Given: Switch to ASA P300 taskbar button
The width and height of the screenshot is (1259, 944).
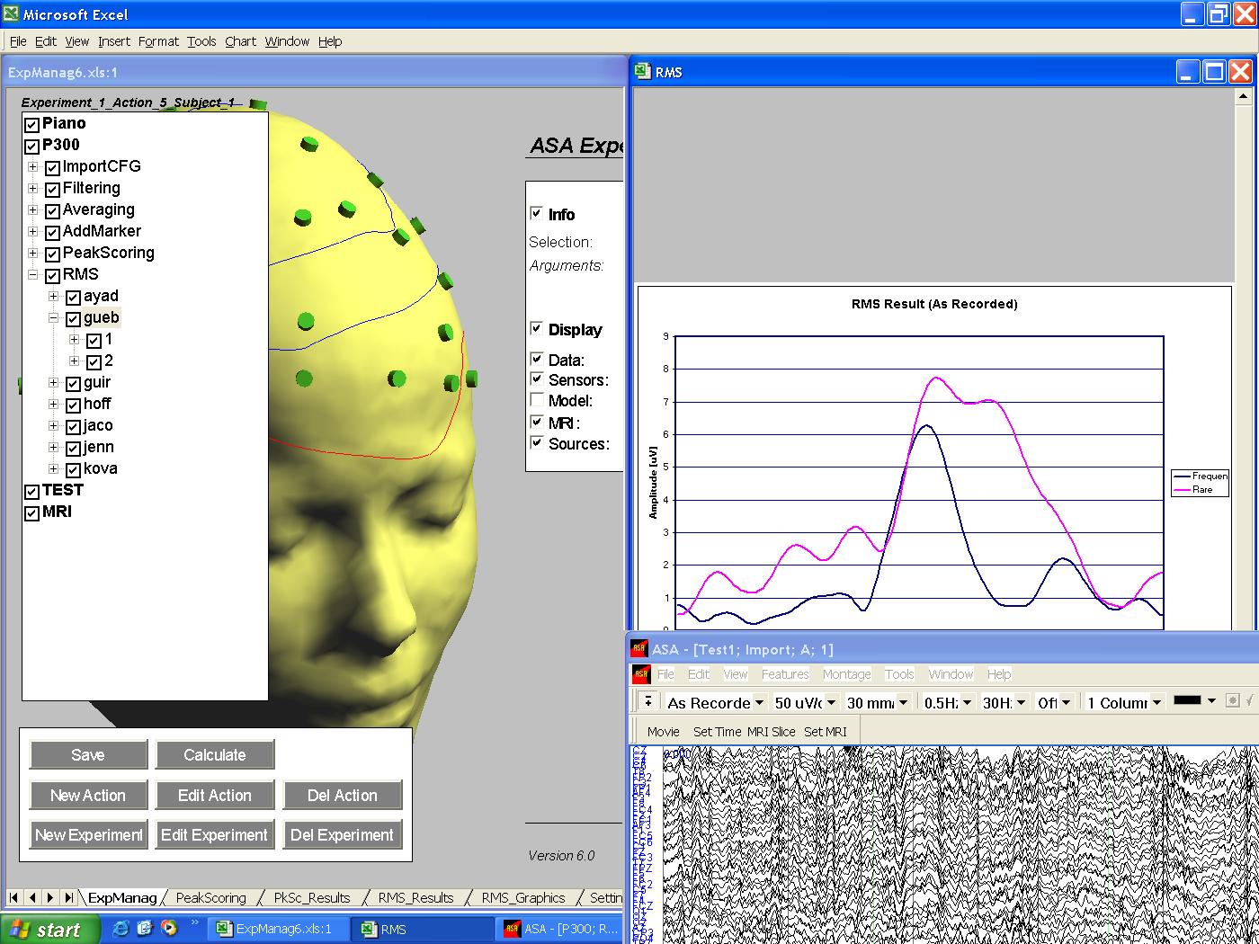Looking at the screenshot, I should point(560,929).
